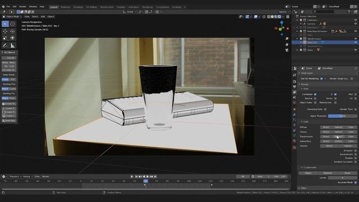
Task: Toggle camera view icon in viewport
Action: point(287,50)
